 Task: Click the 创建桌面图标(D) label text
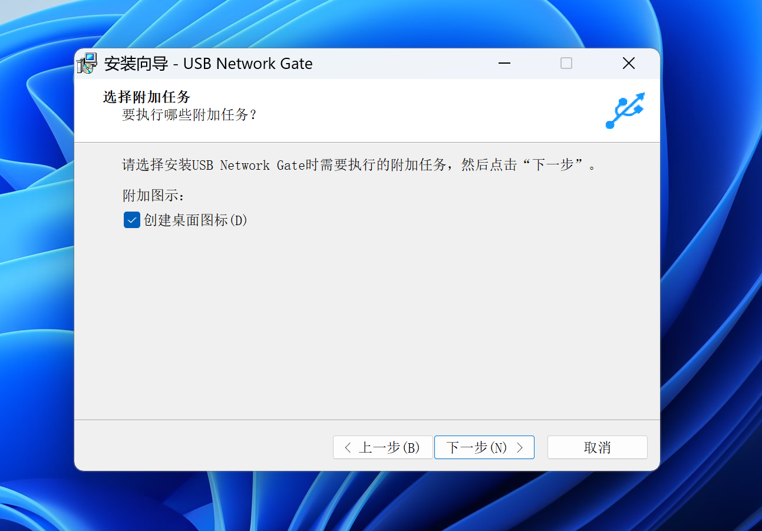tap(196, 220)
